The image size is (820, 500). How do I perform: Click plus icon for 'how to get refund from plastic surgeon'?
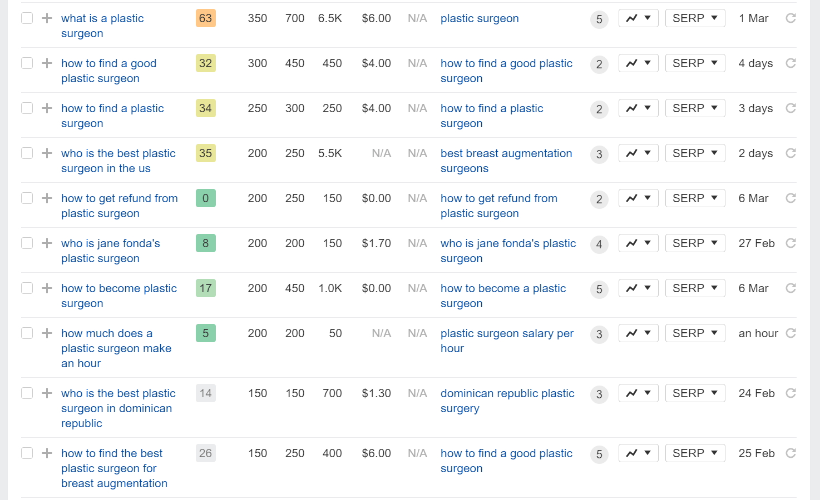pyautogui.click(x=47, y=198)
